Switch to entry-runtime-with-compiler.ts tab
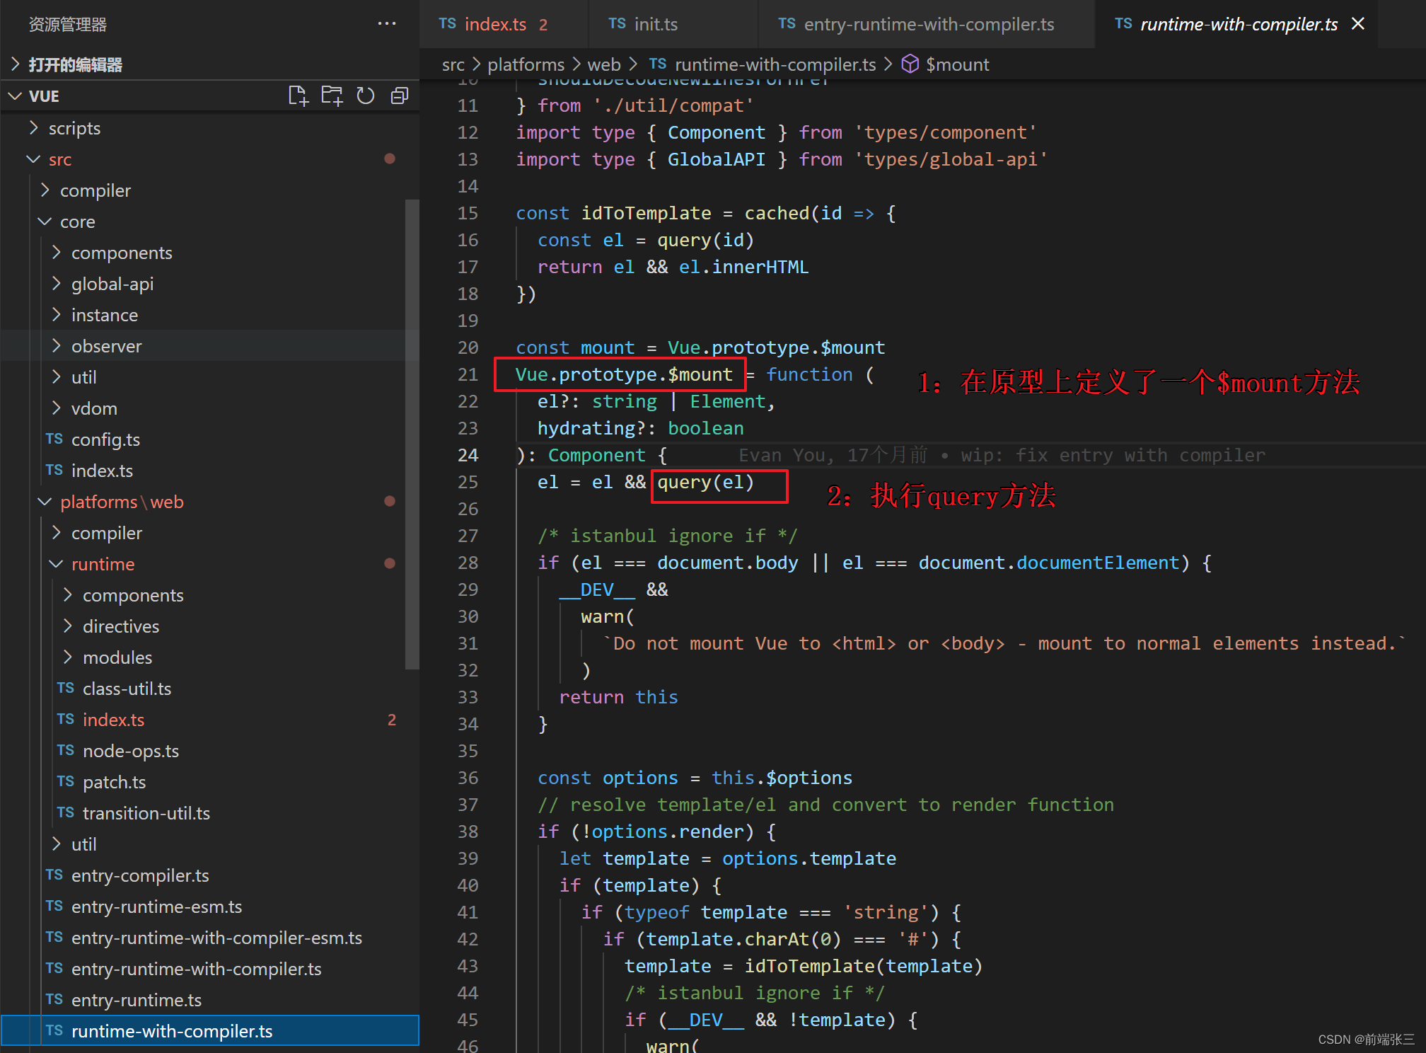This screenshot has width=1426, height=1053. pyautogui.click(x=928, y=24)
